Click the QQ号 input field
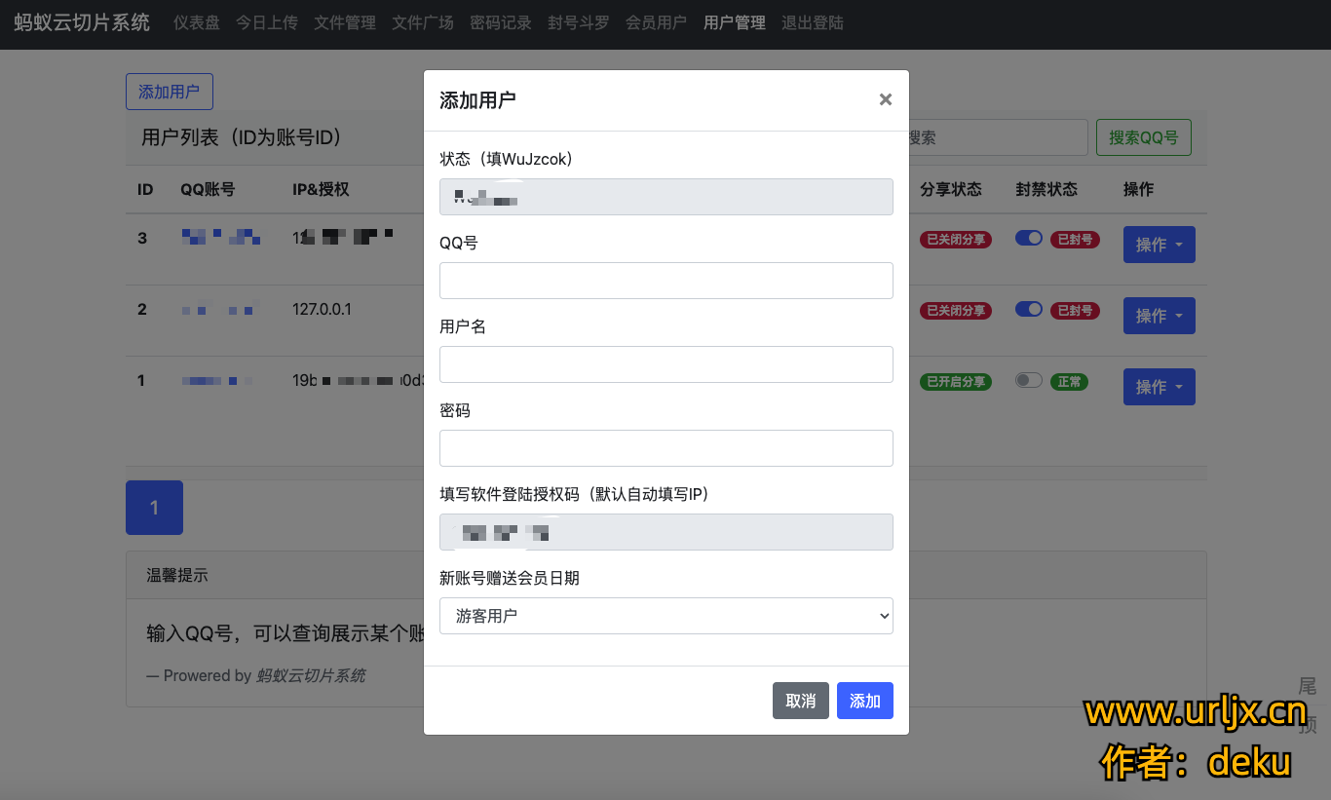The height and width of the screenshot is (800, 1331). pyautogui.click(x=666, y=281)
